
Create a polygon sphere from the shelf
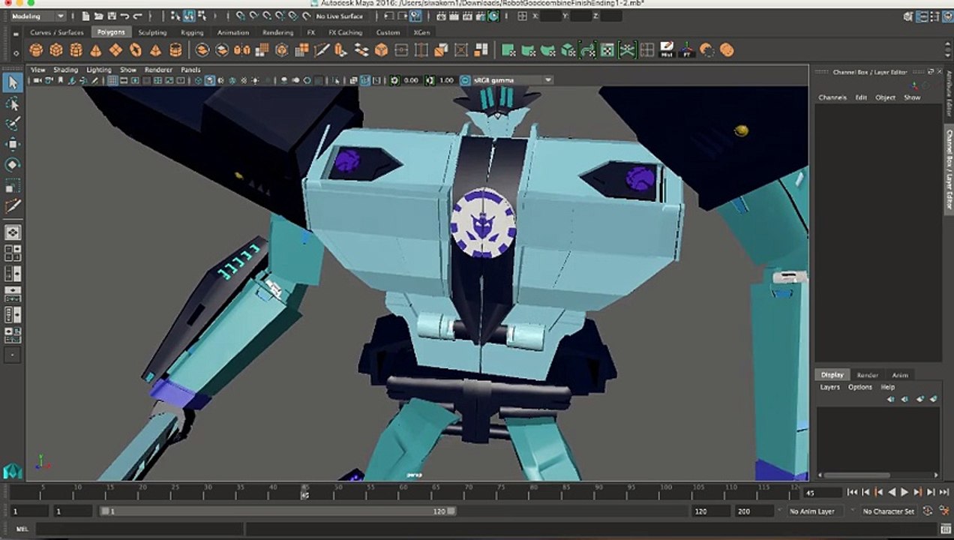[36, 50]
